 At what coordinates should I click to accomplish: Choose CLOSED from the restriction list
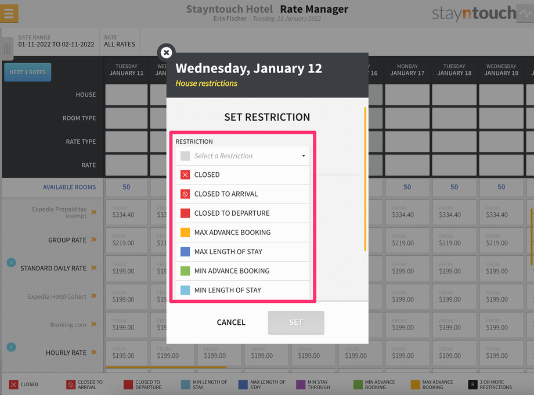[x=243, y=175]
